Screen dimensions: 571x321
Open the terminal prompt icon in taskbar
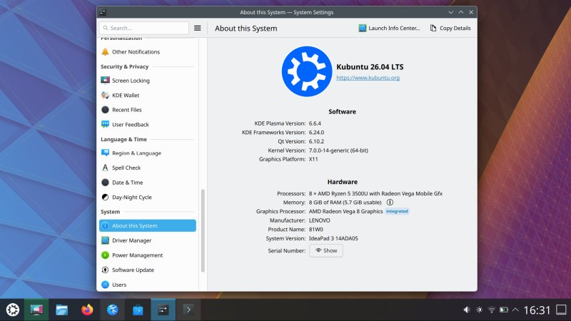point(188,310)
